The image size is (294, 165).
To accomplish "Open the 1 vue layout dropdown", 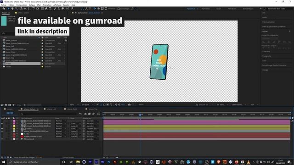I will tap(254, 105).
